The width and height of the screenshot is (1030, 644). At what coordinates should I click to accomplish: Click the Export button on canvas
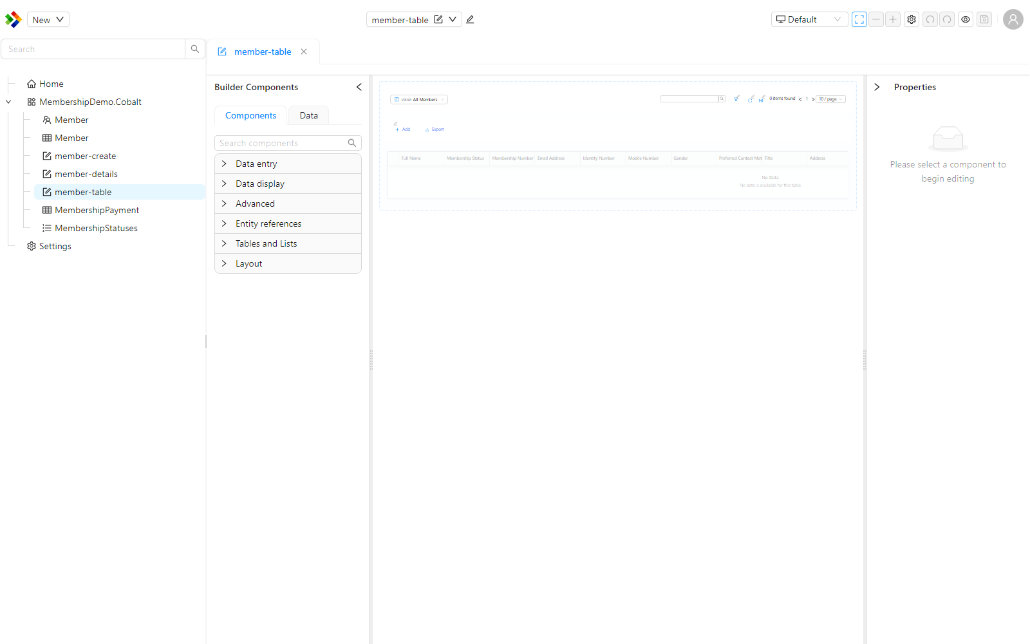pos(435,129)
